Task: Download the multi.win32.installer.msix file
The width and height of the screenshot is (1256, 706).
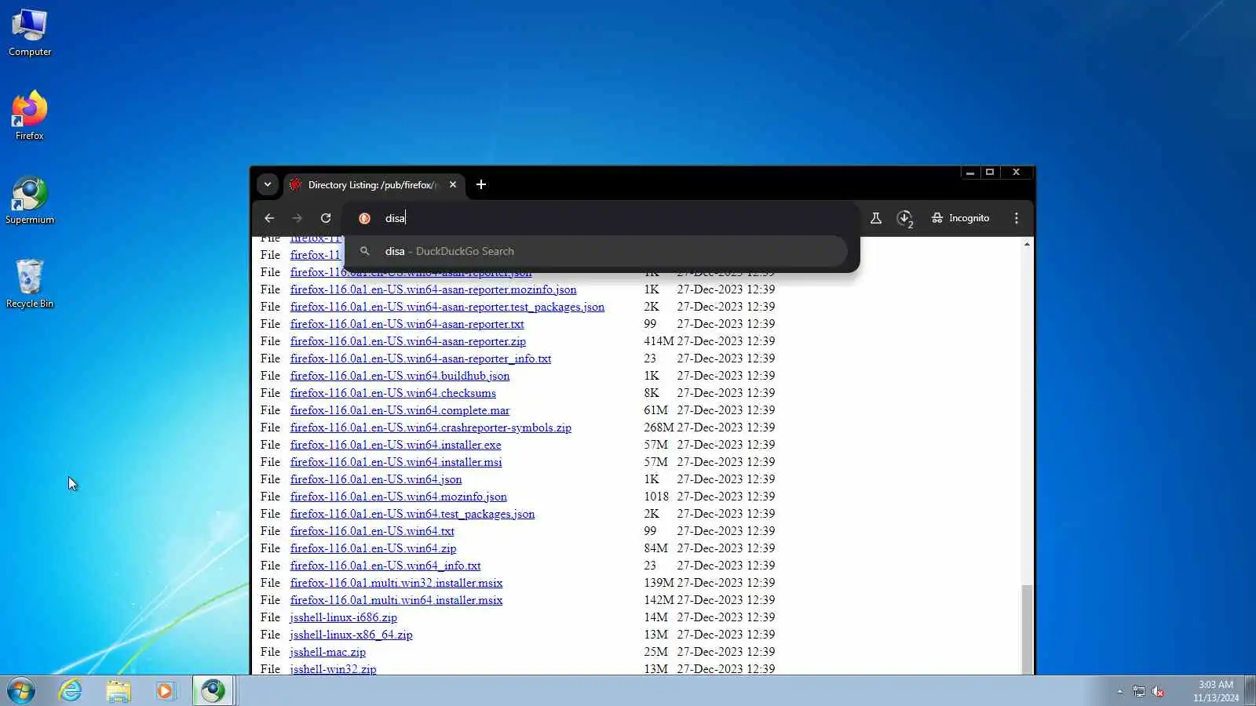Action: pyautogui.click(x=396, y=583)
